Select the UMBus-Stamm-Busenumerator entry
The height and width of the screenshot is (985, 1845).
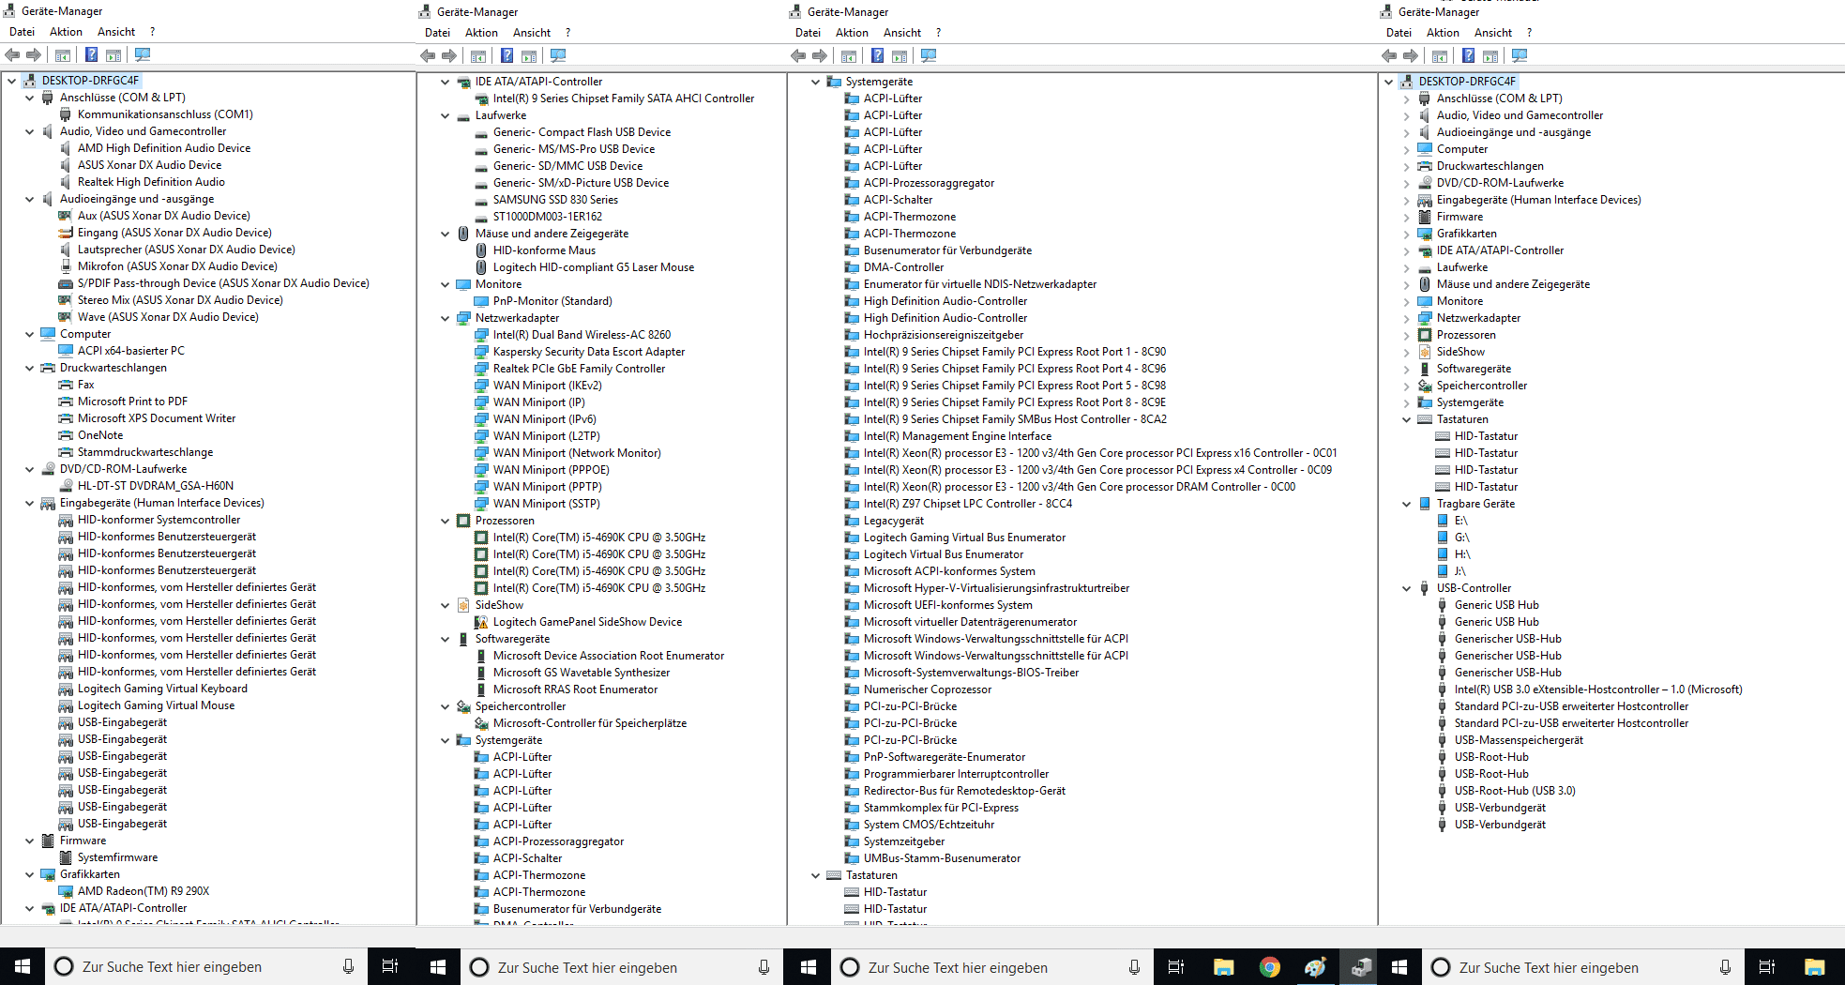click(x=942, y=858)
